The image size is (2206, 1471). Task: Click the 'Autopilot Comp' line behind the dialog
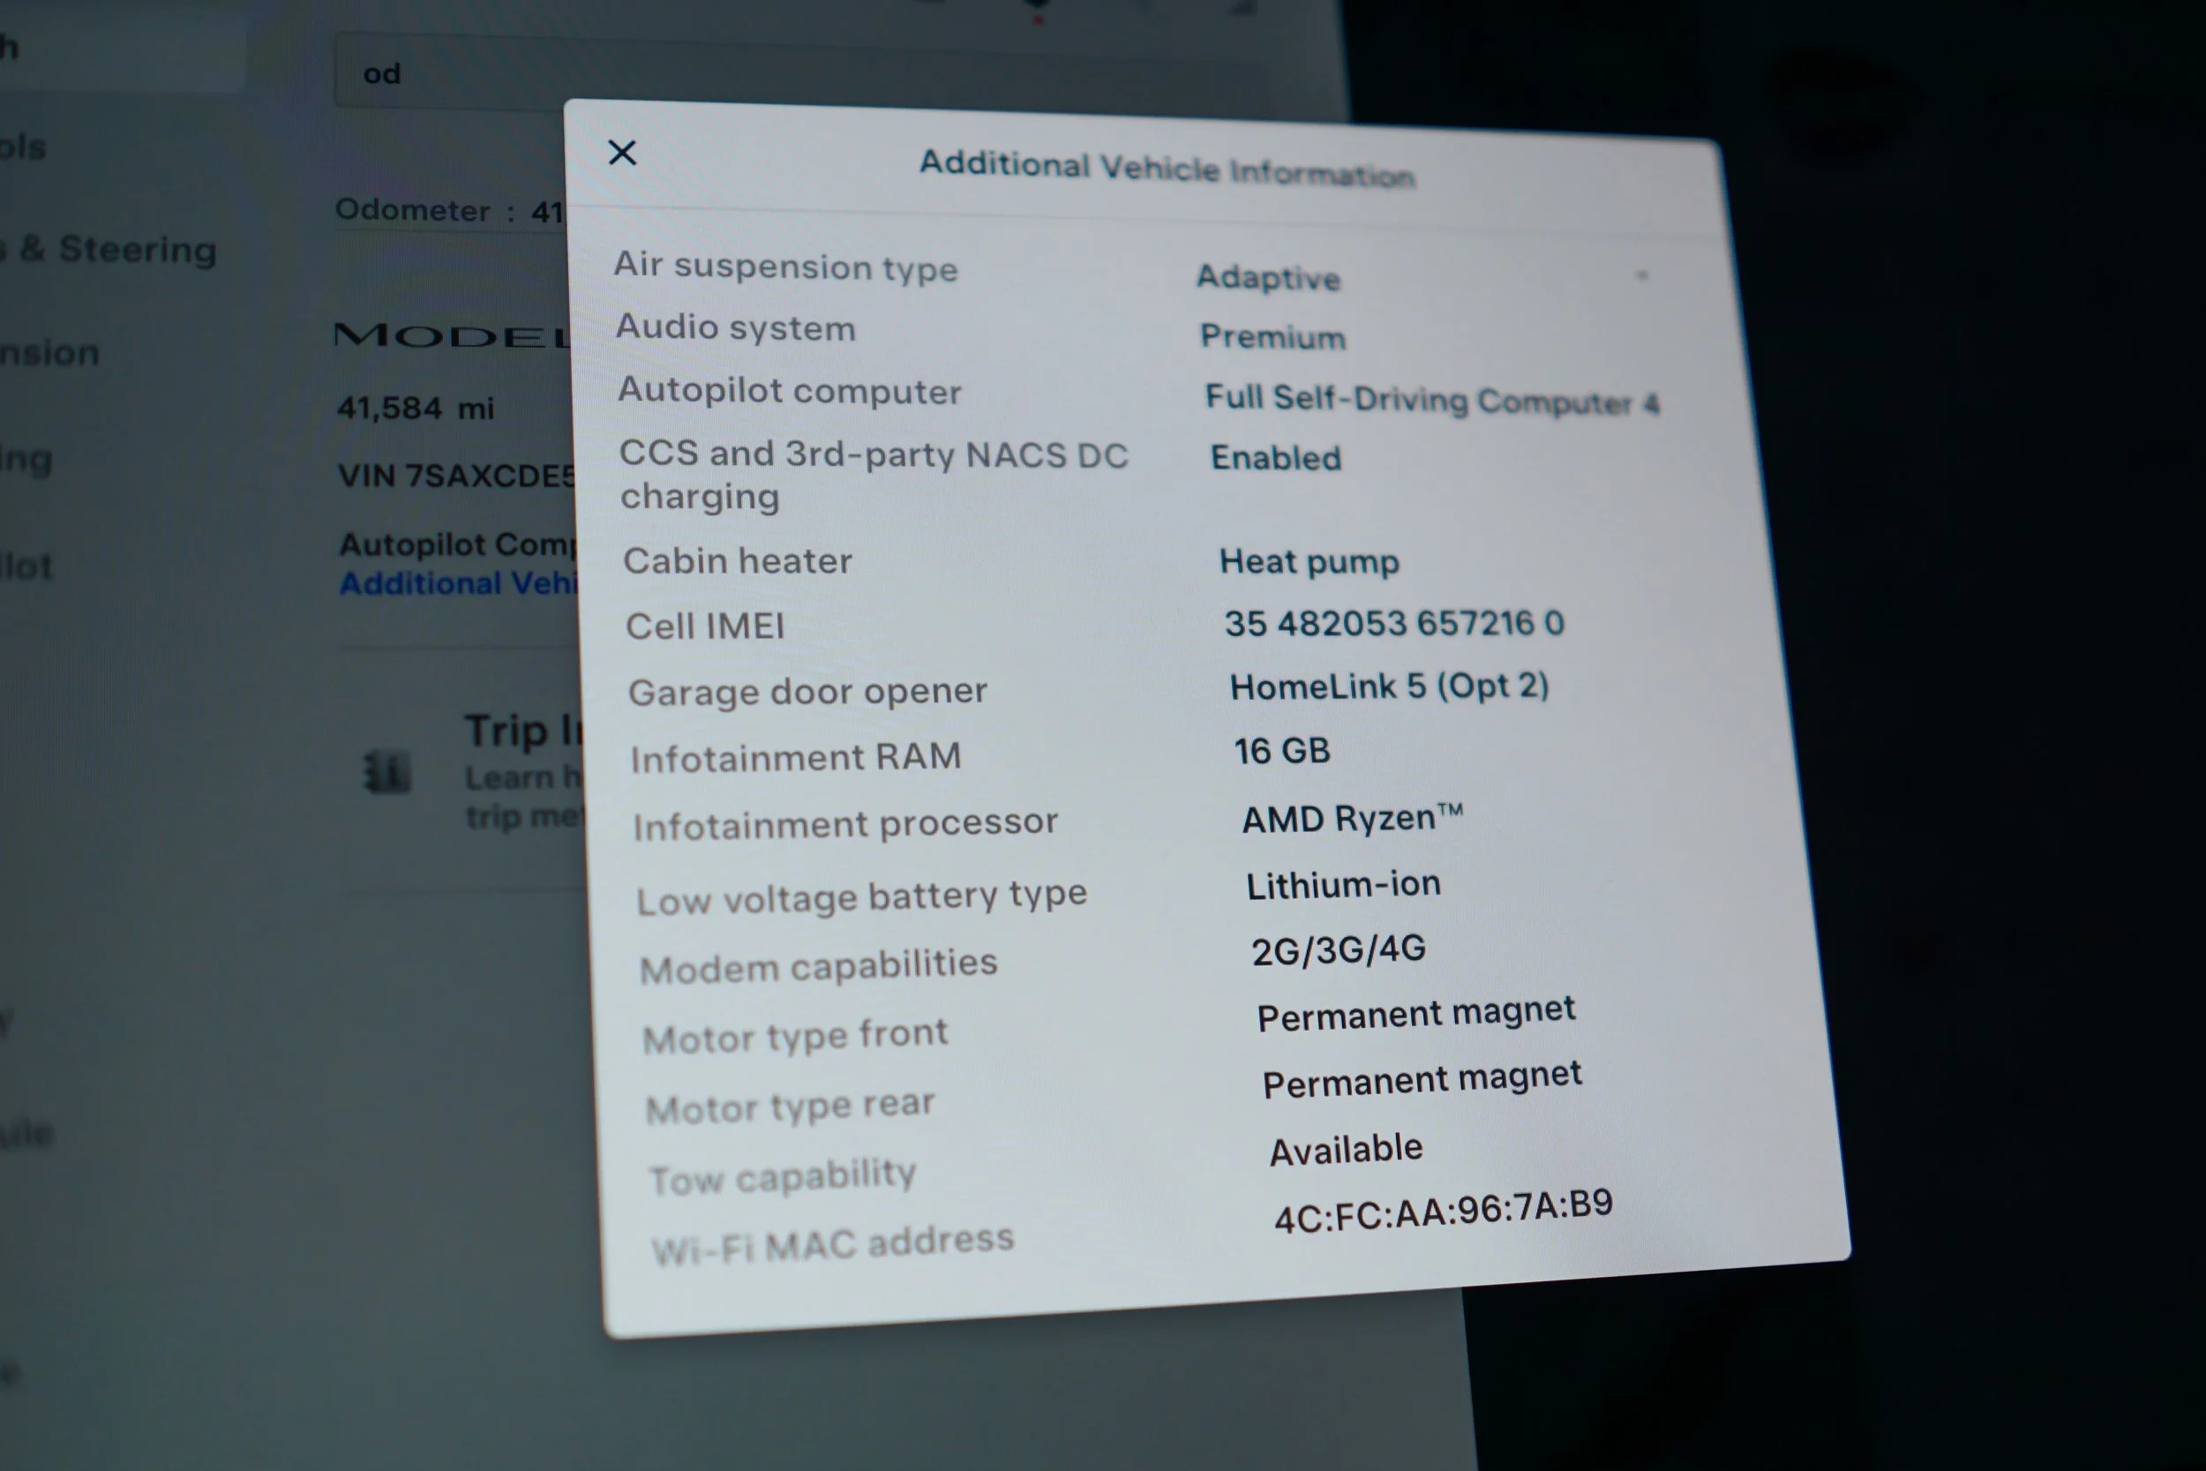point(458,544)
